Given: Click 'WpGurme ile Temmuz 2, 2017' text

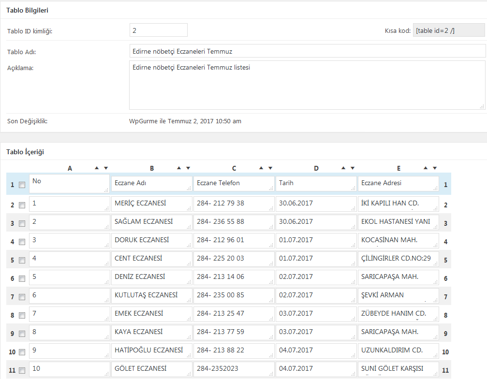Looking at the screenshot, I should click(172, 121).
